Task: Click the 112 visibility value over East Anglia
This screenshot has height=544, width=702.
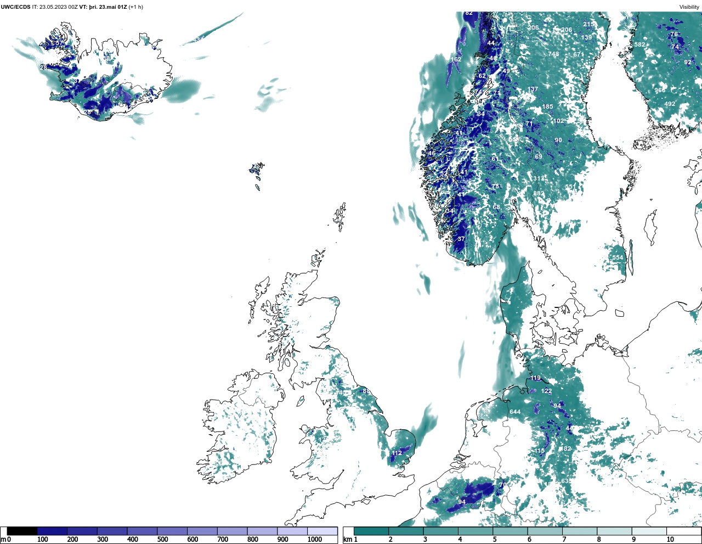Action: coord(397,453)
